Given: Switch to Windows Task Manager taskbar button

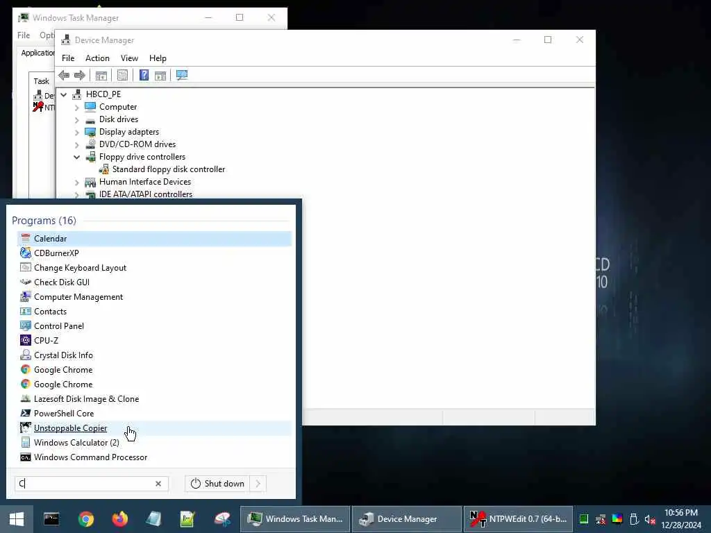Looking at the screenshot, I should 294,519.
